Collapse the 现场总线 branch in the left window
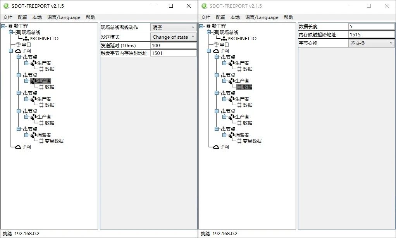Viewport: 396px width, 238px height. tap(11, 32)
